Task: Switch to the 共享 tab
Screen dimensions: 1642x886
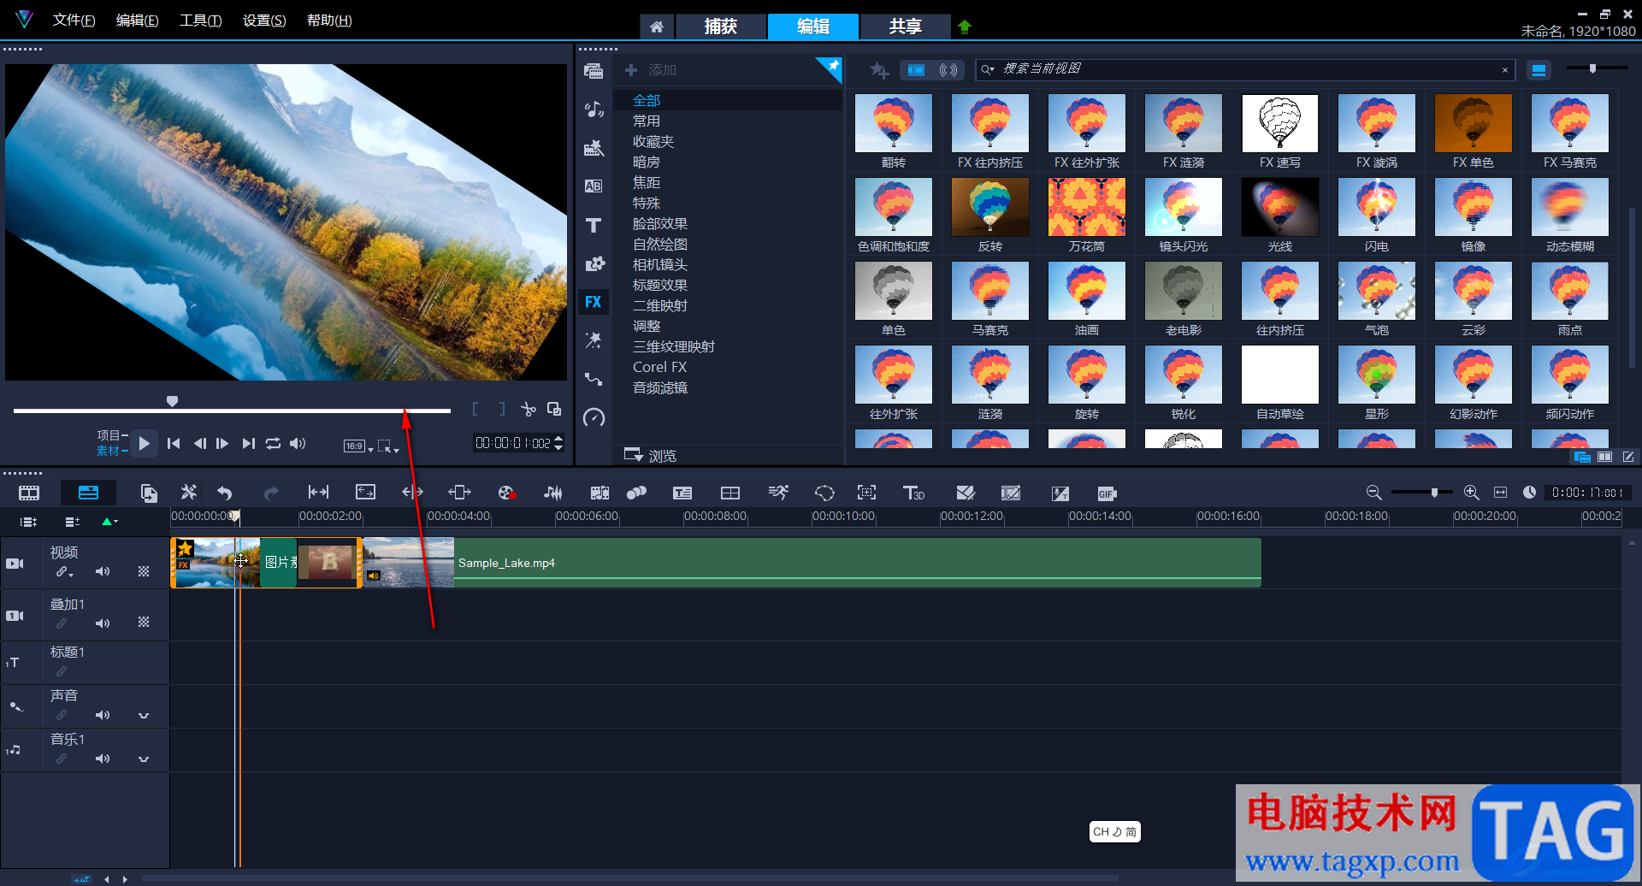Action: click(x=906, y=27)
